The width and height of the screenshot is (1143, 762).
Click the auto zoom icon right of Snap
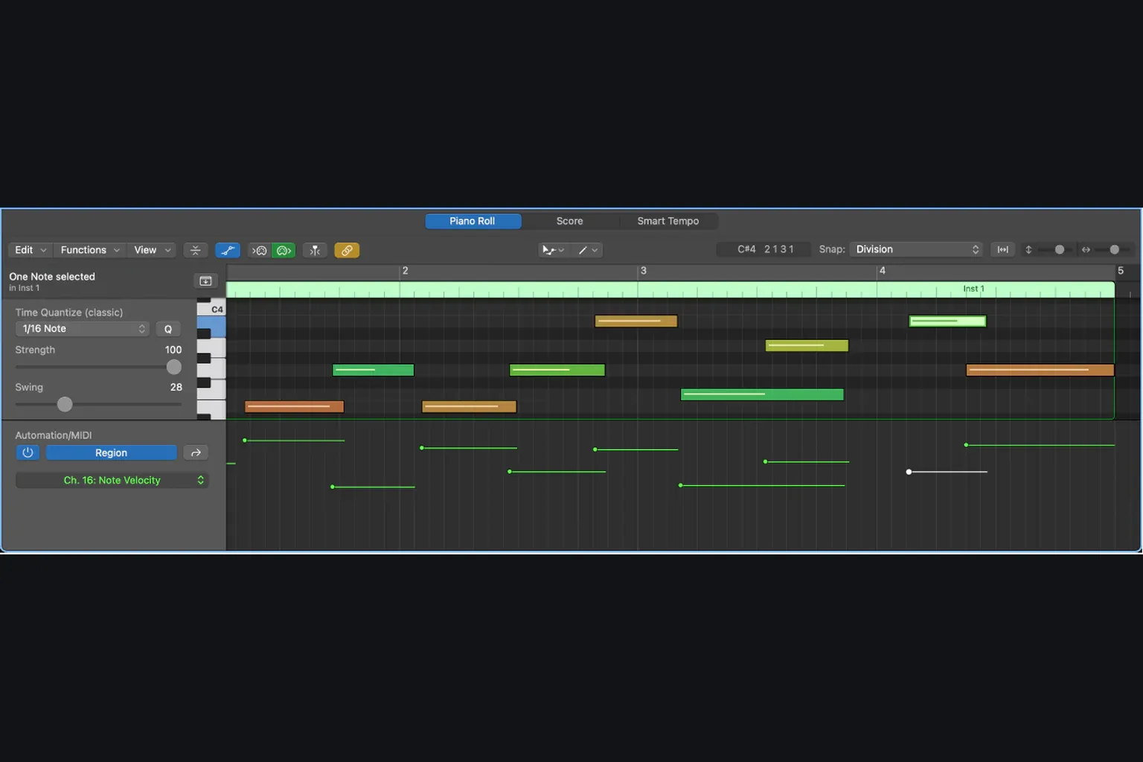point(1003,249)
